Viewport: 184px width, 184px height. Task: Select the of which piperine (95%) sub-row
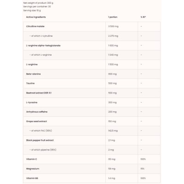(92, 150)
